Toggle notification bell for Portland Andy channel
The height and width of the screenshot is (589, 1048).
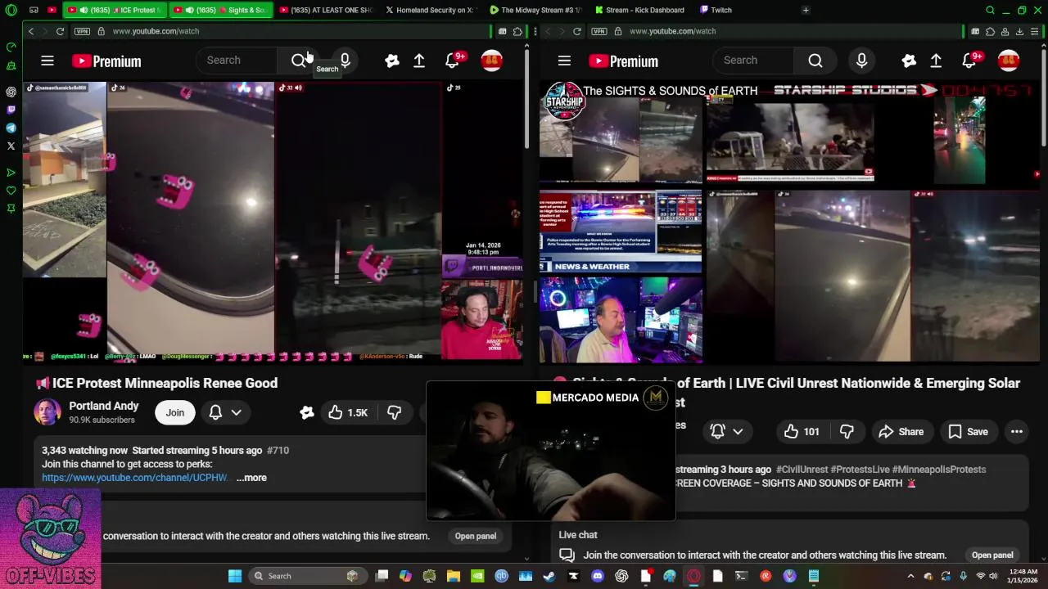(215, 412)
